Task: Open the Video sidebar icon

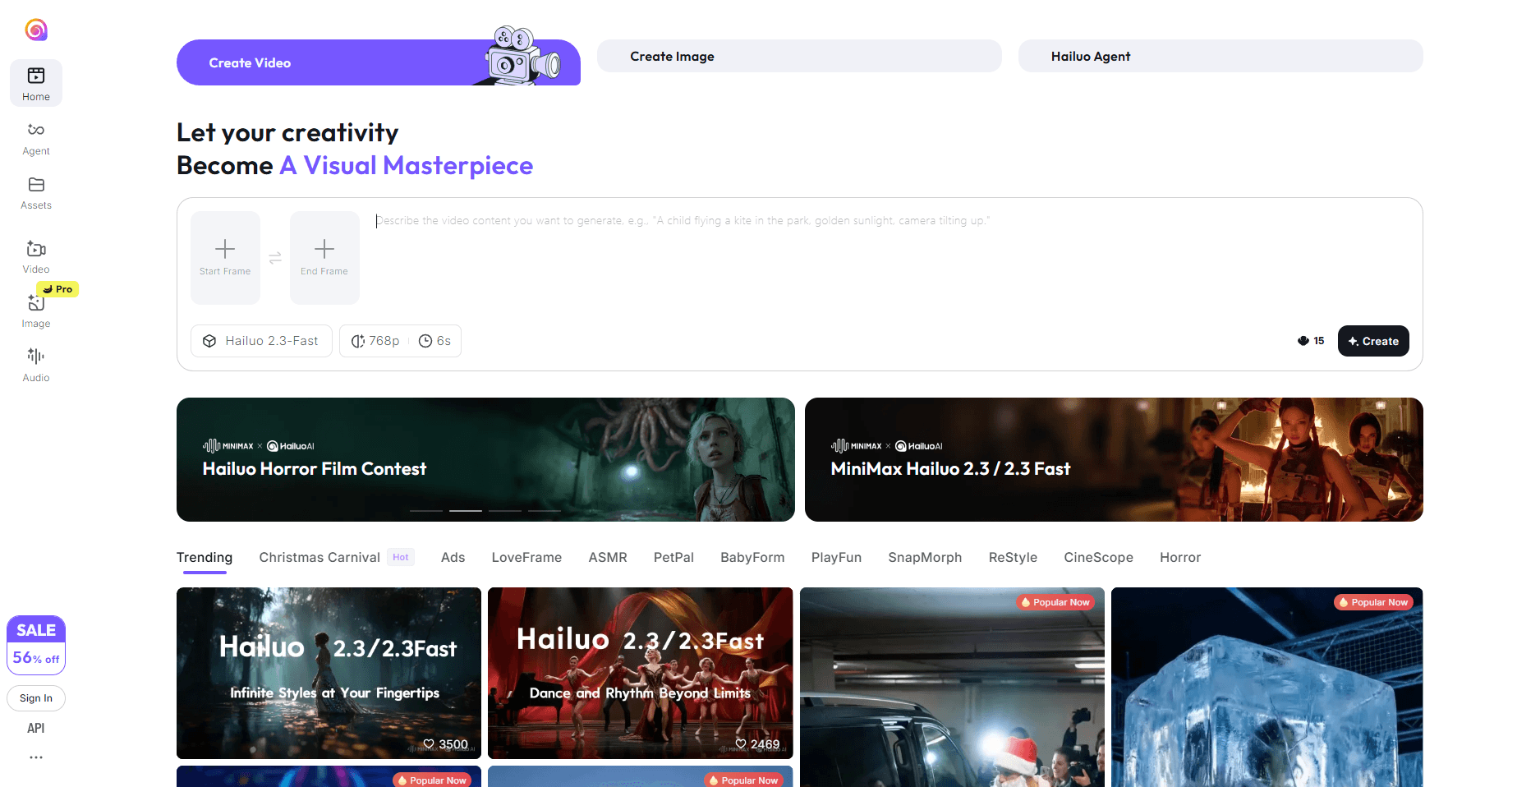Action: click(36, 248)
